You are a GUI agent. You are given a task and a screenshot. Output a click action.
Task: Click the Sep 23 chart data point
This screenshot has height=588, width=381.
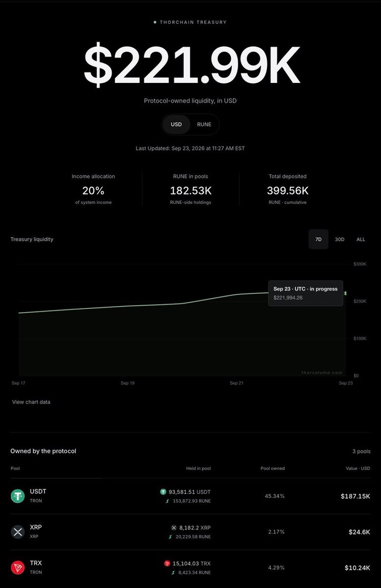point(345,293)
